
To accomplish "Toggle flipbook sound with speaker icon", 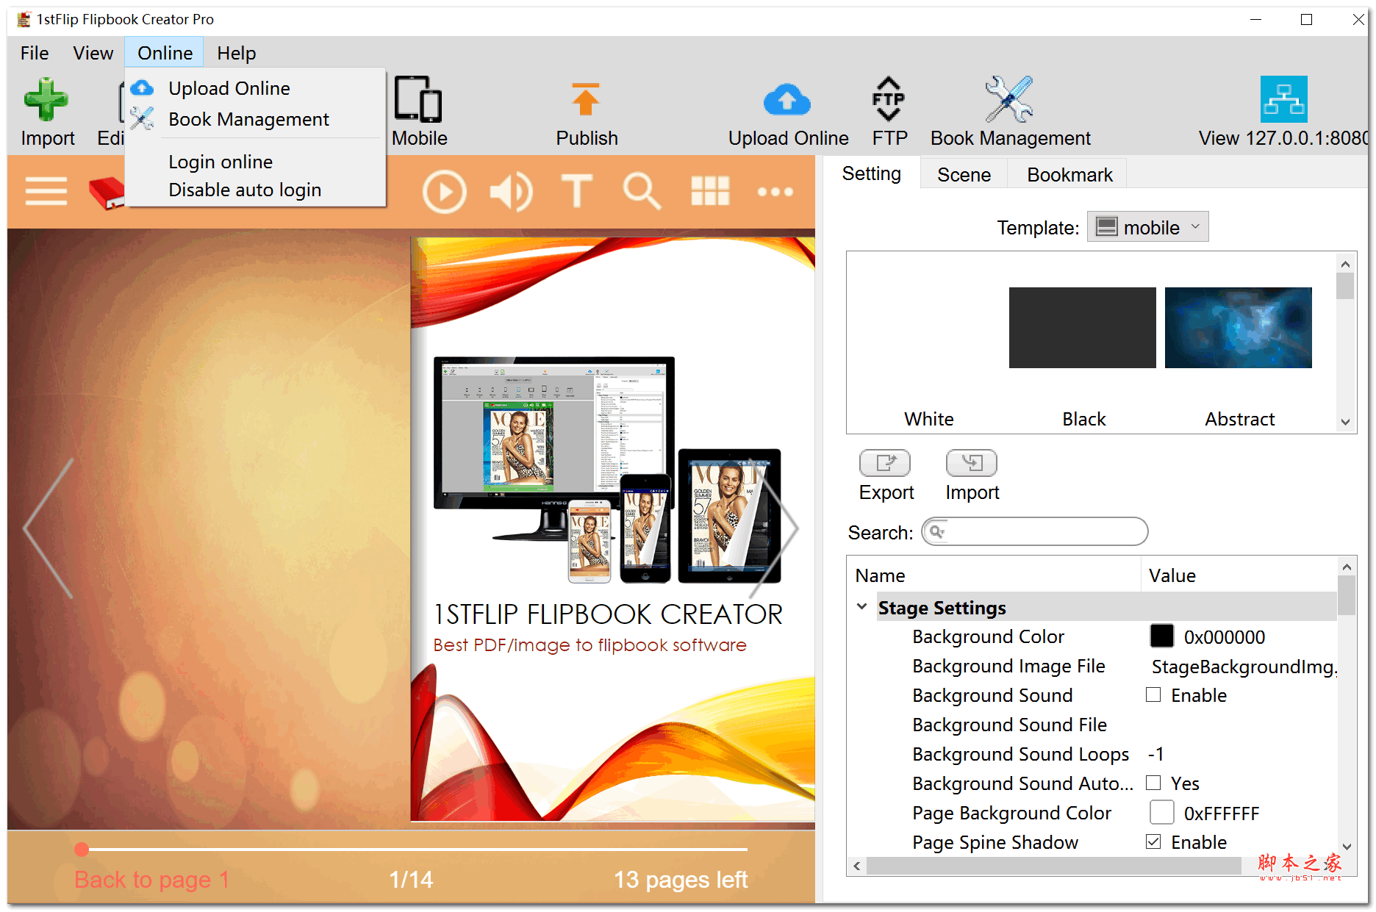I will click(512, 191).
